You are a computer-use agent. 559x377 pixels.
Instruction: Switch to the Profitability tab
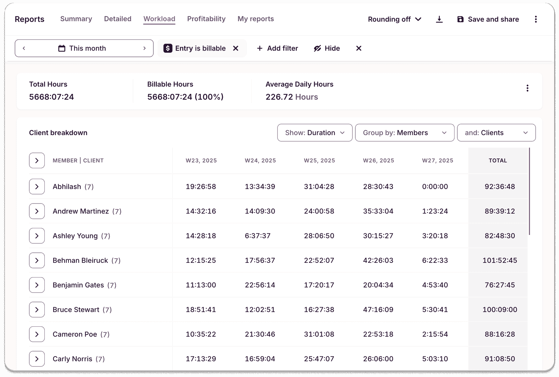pyautogui.click(x=206, y=19)
